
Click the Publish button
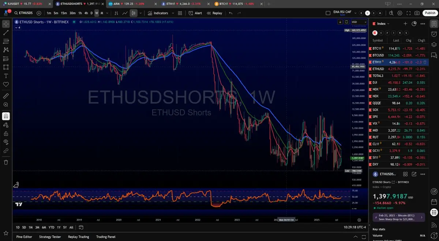coord(429,13)
